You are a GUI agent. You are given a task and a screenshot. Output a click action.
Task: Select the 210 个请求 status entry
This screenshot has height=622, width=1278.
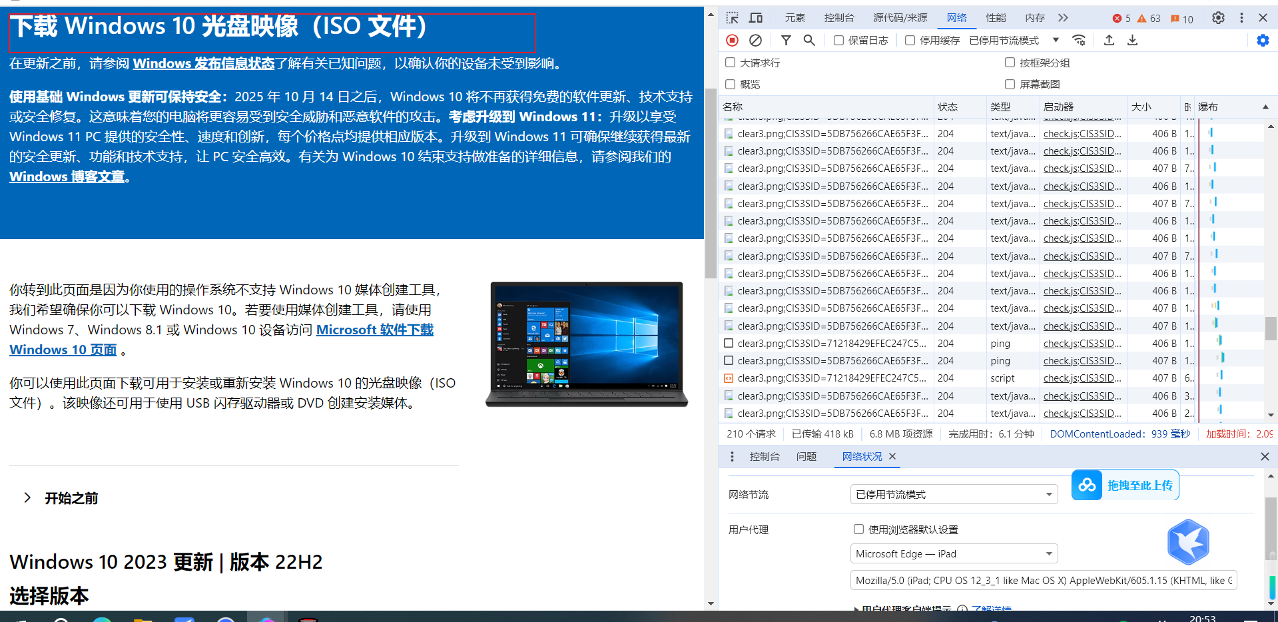(751, 434)
